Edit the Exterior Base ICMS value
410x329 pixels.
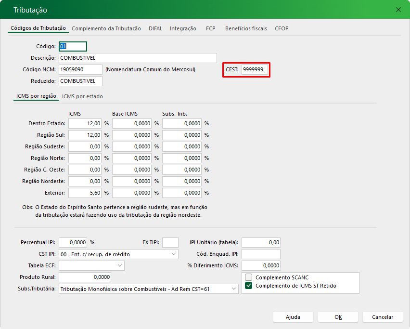132,193
